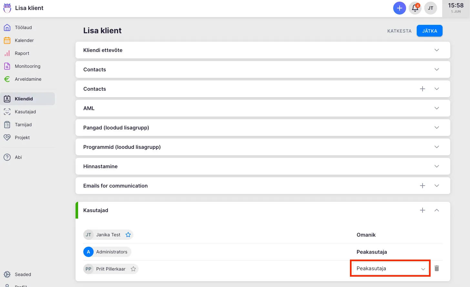The width and height of the screenshot is (470, 287).
Task: Open the notifications bell
Action: [x=415, y=8]
